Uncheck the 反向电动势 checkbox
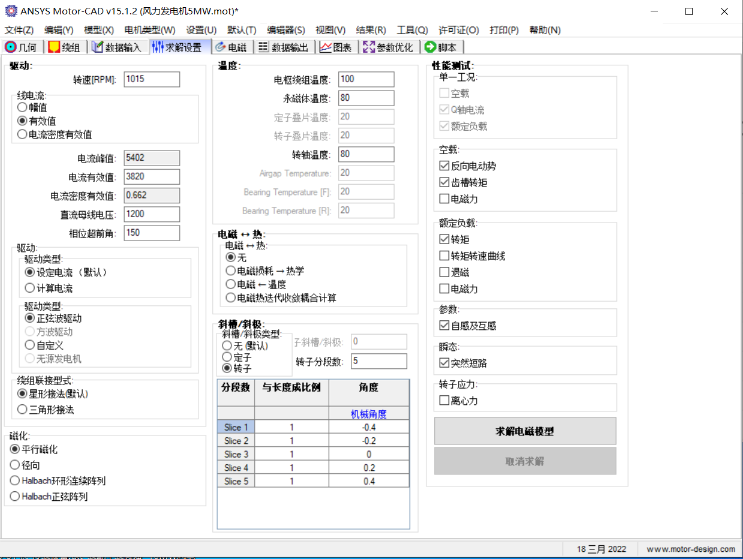 [x=444, y=166]
